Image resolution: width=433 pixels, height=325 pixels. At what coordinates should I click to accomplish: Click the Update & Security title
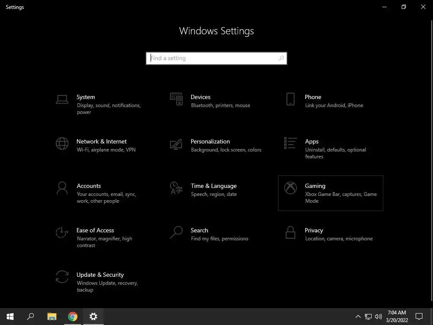(100, 275)
